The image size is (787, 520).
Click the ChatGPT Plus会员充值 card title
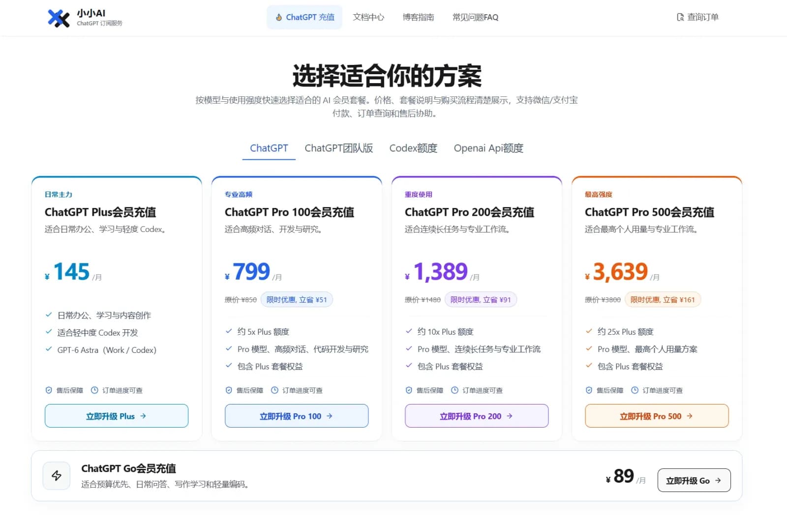pos(100,212)
